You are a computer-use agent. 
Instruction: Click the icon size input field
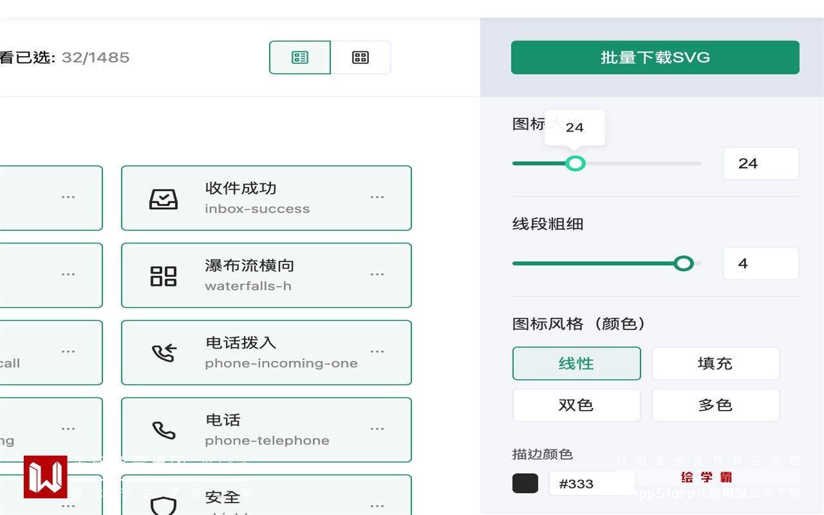tap(760, 164)
